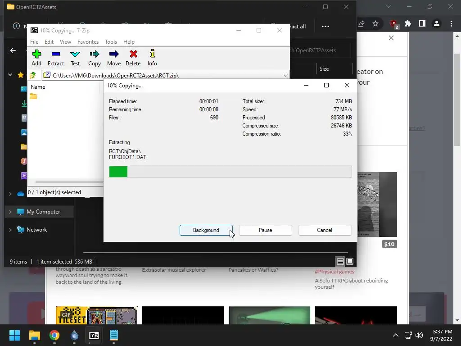Screen dimensions: 461x346
Task: Show hidden system tray icons
Action: (x=396, y=335)
